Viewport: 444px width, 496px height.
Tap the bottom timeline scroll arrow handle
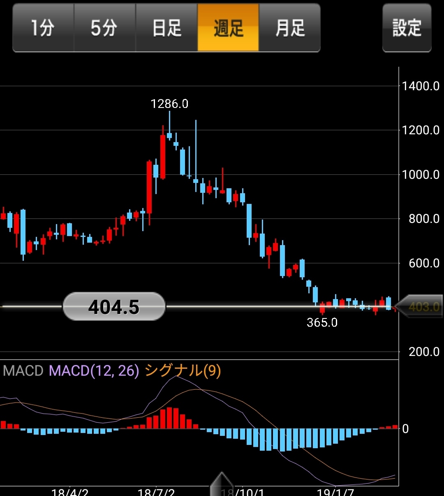click(222, 484)
